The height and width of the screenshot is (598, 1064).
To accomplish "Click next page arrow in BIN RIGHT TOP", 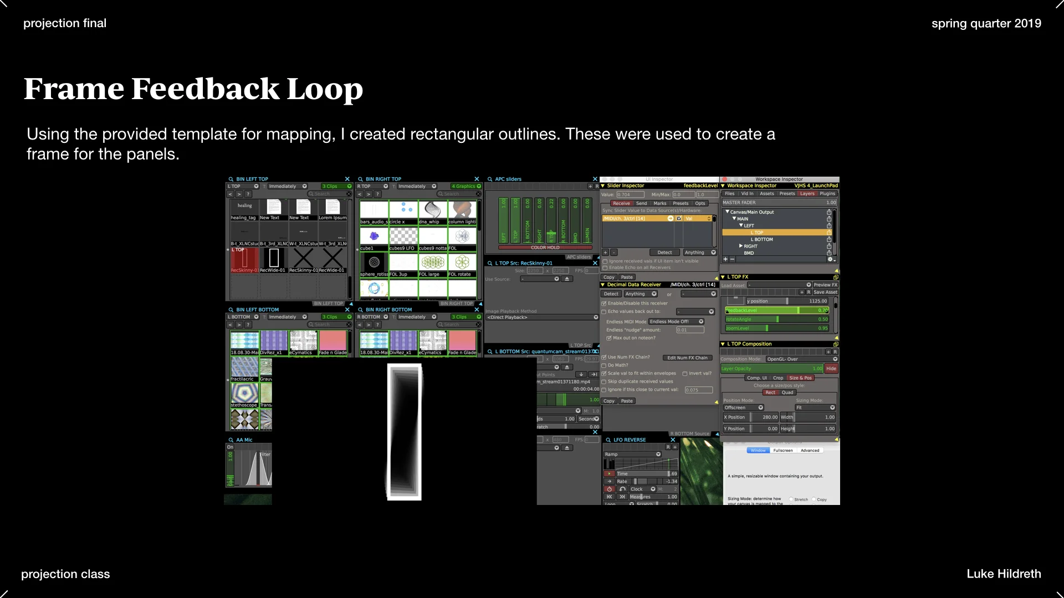I will point(369,194).
